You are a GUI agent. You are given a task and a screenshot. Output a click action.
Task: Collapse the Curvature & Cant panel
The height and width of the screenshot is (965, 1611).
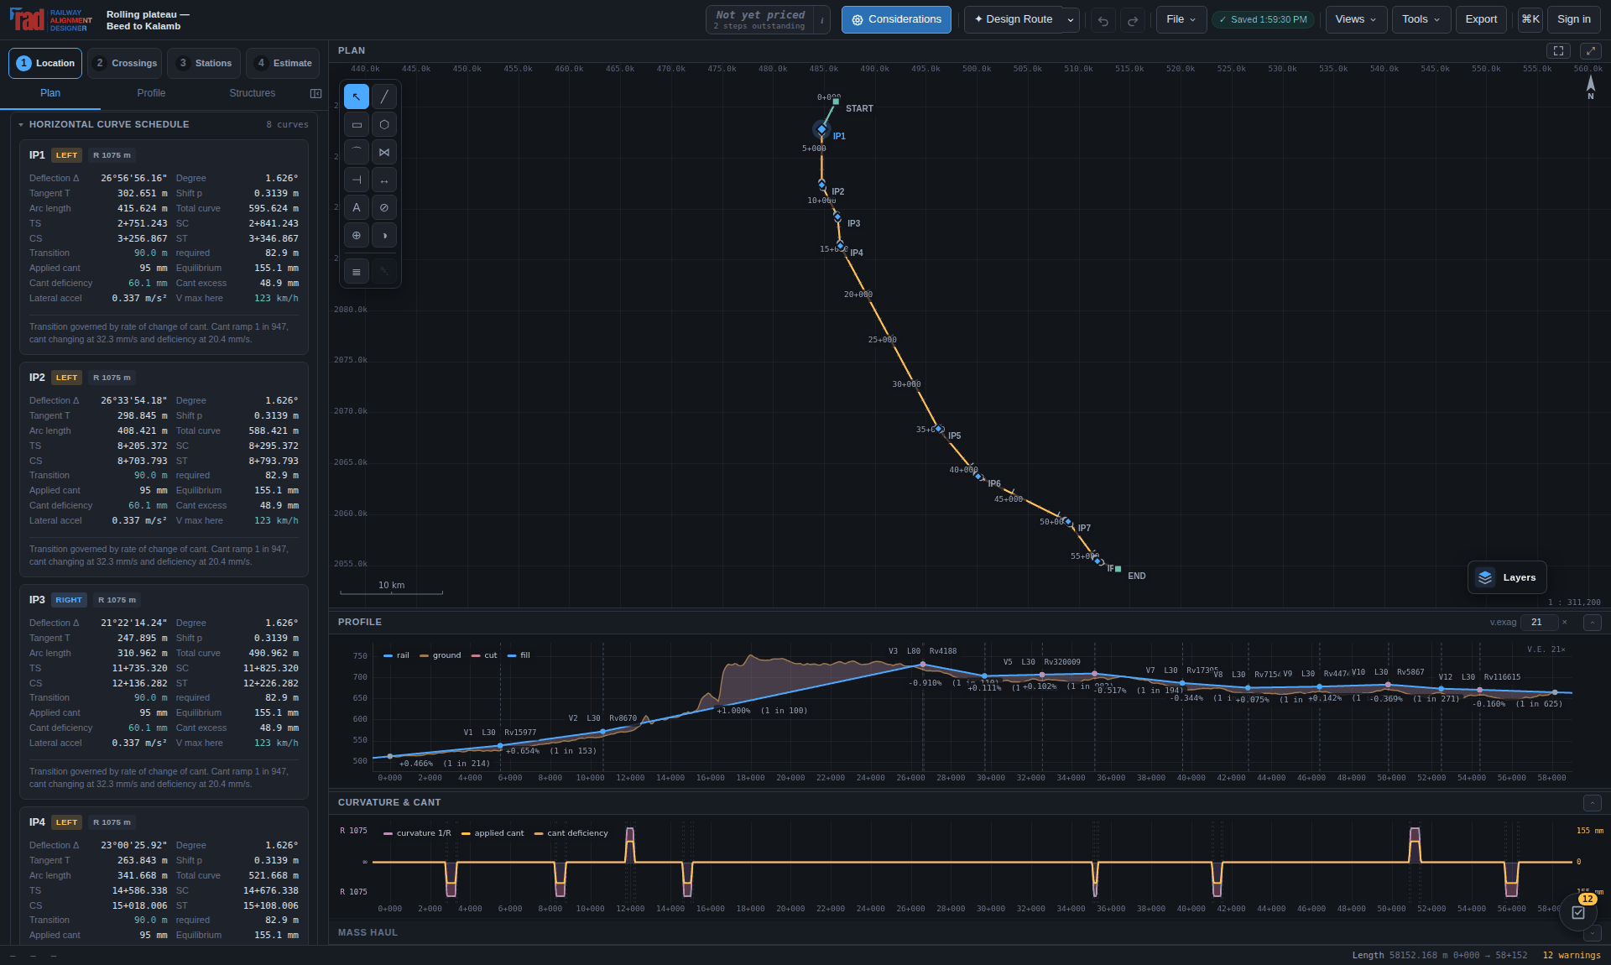click(x=1592, y=803)
